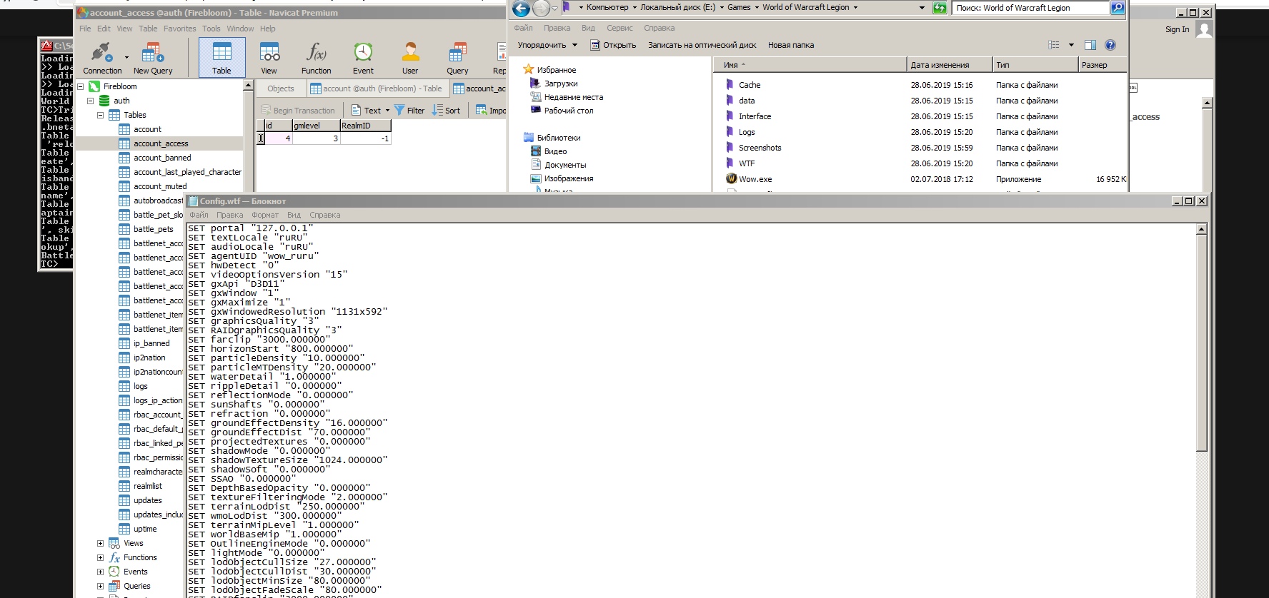Screen dimensions: 1269x598
Task: Click Новая папка button in Explorer
Action: point(790,45)
